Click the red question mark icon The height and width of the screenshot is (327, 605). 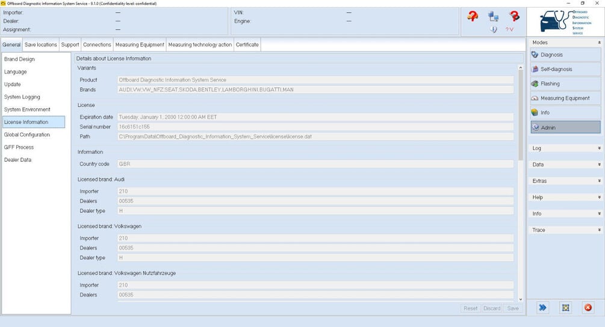pyautogui.click(x=514, y=16)
